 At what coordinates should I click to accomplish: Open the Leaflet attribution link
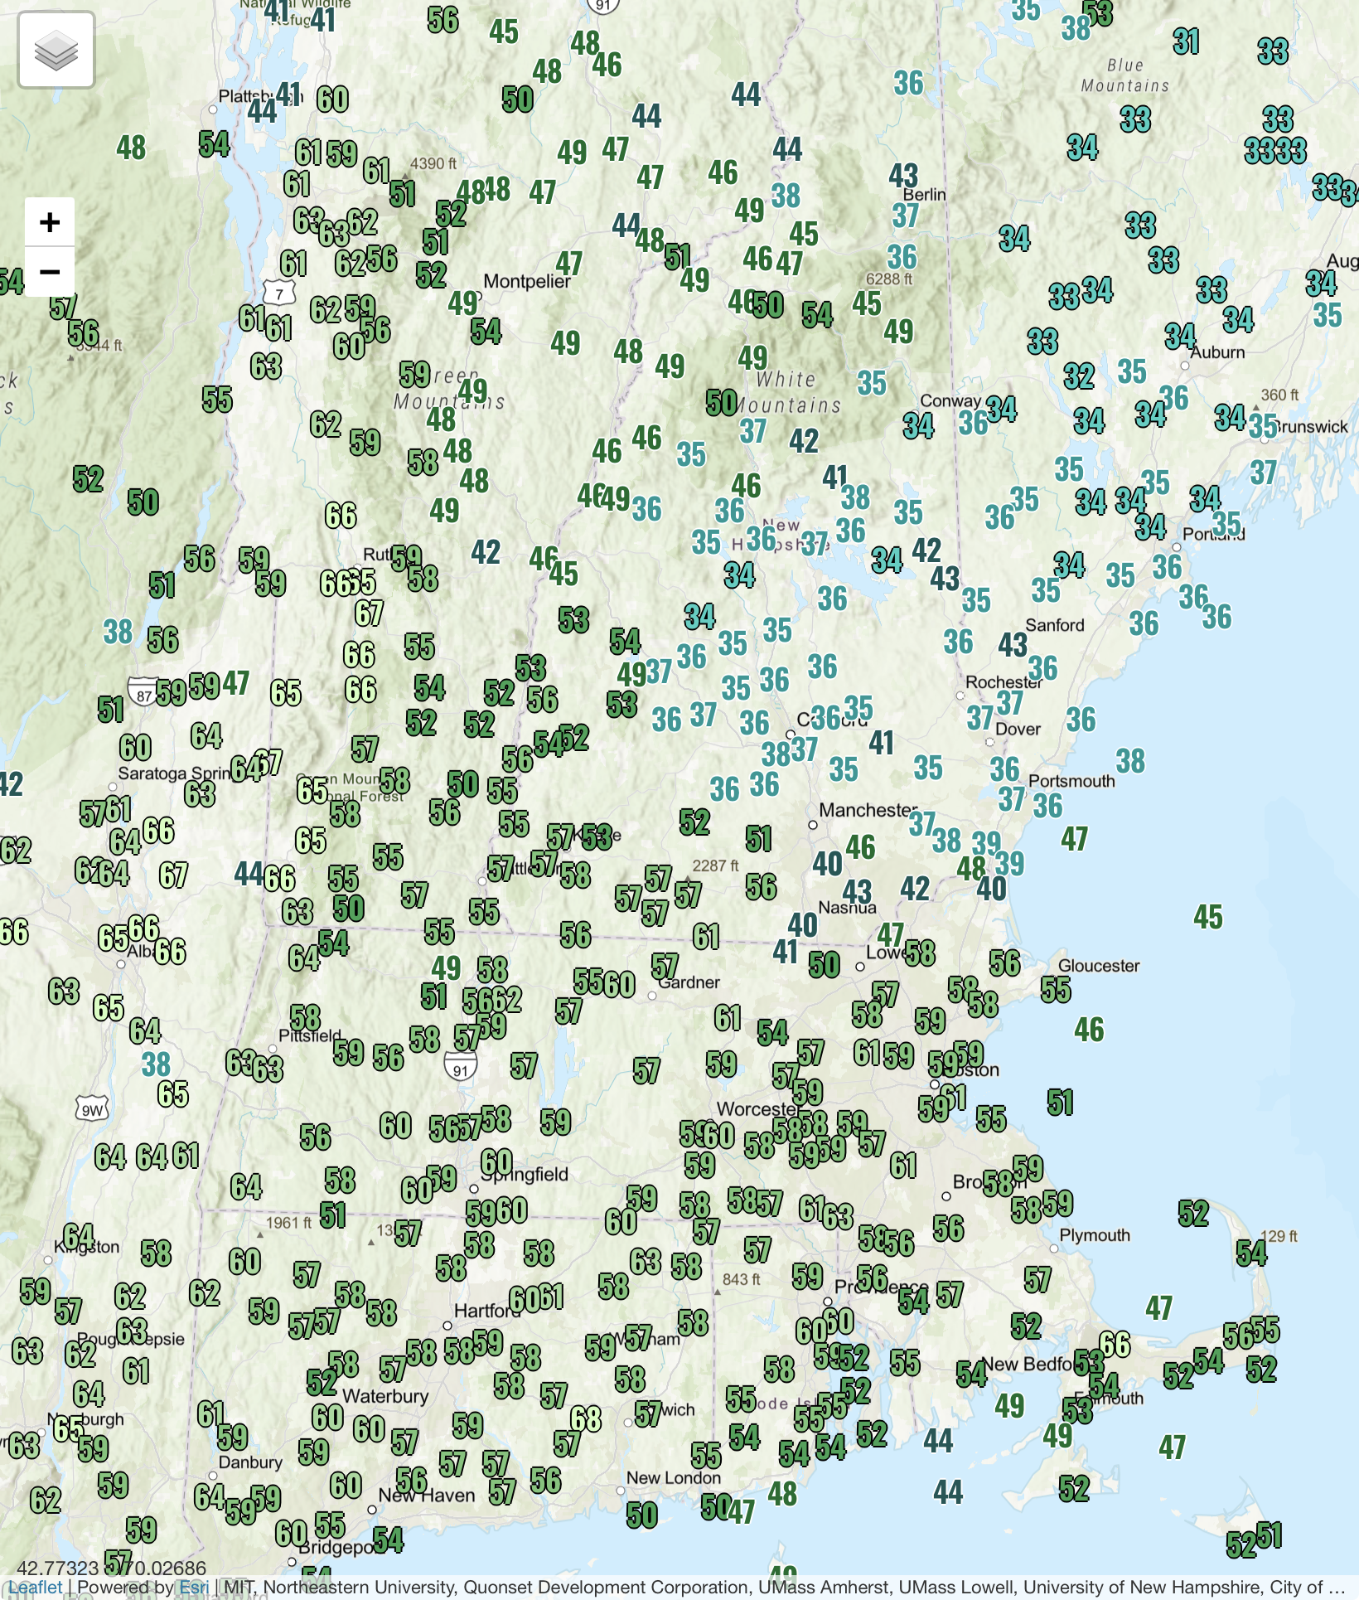pyautogui.click(x=36, y=1587)
